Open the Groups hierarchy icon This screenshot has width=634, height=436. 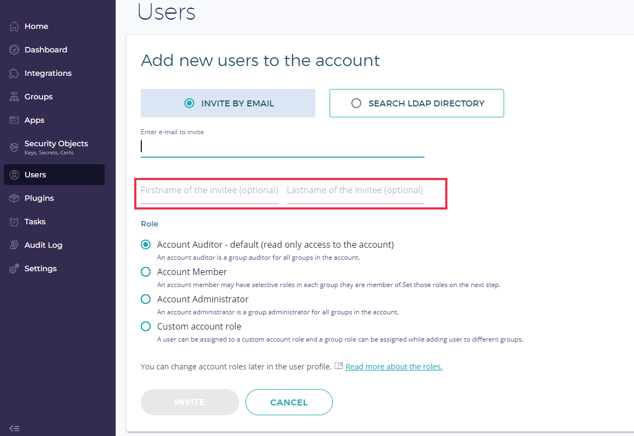14,97
